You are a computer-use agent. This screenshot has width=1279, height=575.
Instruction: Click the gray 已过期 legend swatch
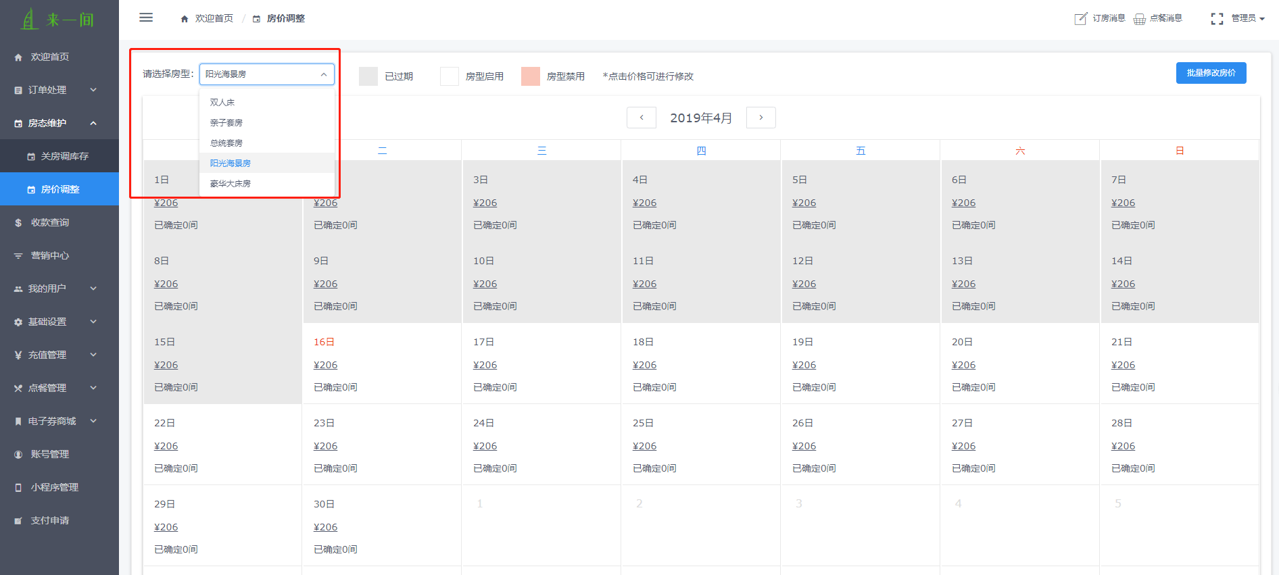[x=368, y=76]
